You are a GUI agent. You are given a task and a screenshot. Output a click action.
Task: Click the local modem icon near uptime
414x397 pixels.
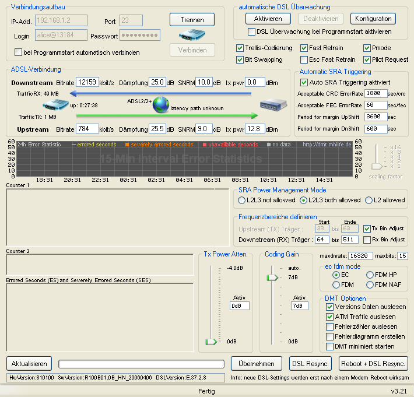(56, 106)
